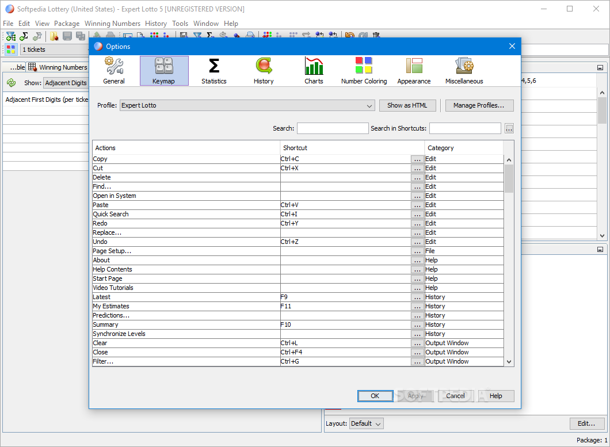Viewport: 610px width, 447px height.
Task: Open the Winning Numbers menu
Action: (112, 24)
